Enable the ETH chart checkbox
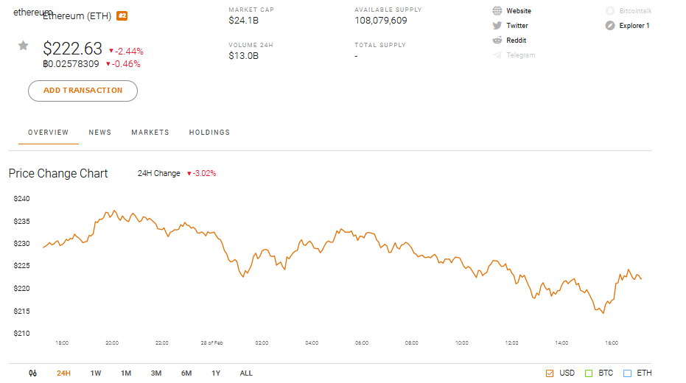 (628, 373)
